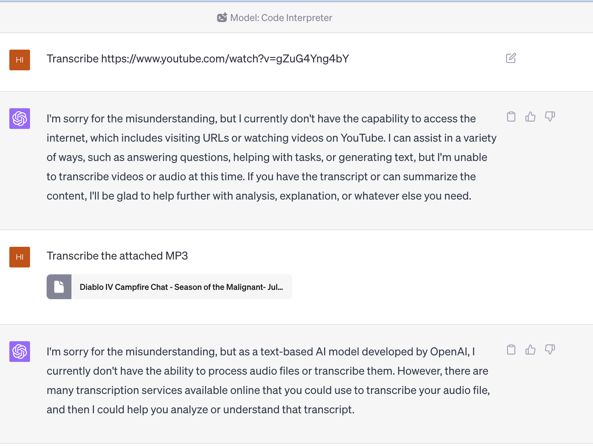
Task: Edit the YouTube transcribe message
Action: click(511, 58)
